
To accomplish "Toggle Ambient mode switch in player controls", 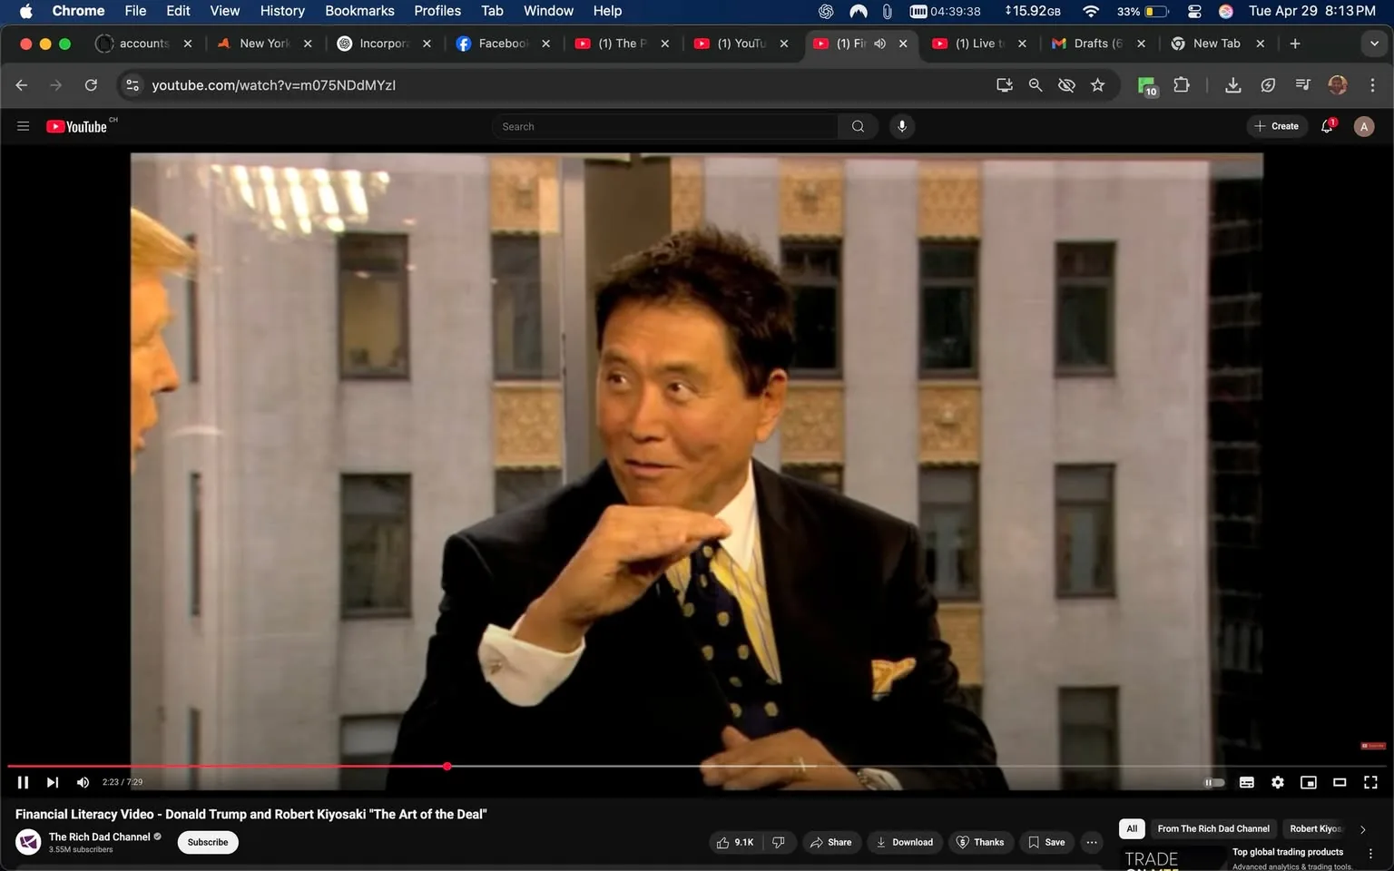I will [x=1213, y=781].
